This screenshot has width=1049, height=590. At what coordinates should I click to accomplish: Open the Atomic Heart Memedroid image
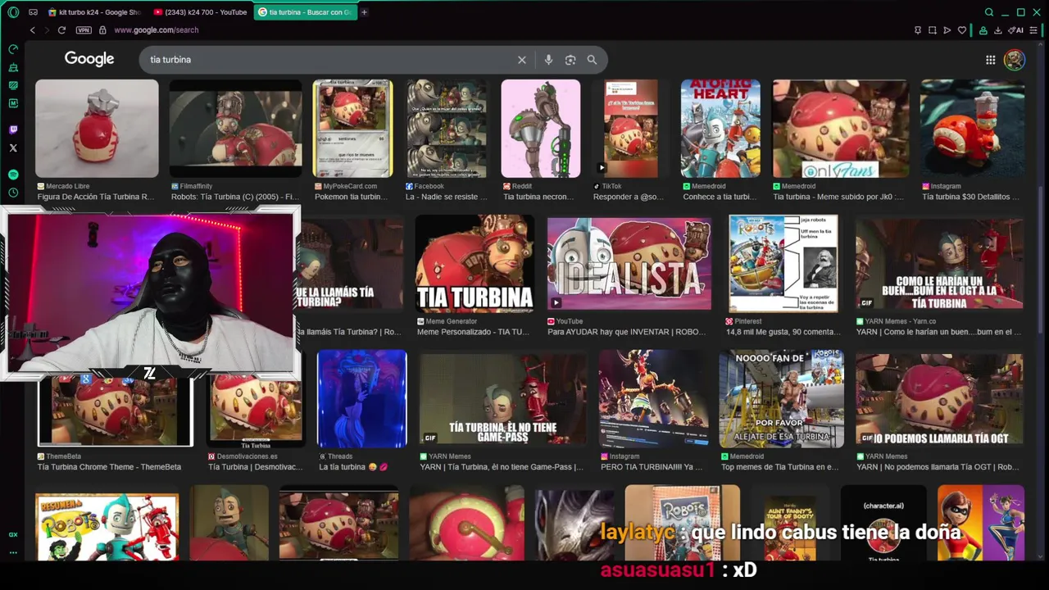(720, 129)
